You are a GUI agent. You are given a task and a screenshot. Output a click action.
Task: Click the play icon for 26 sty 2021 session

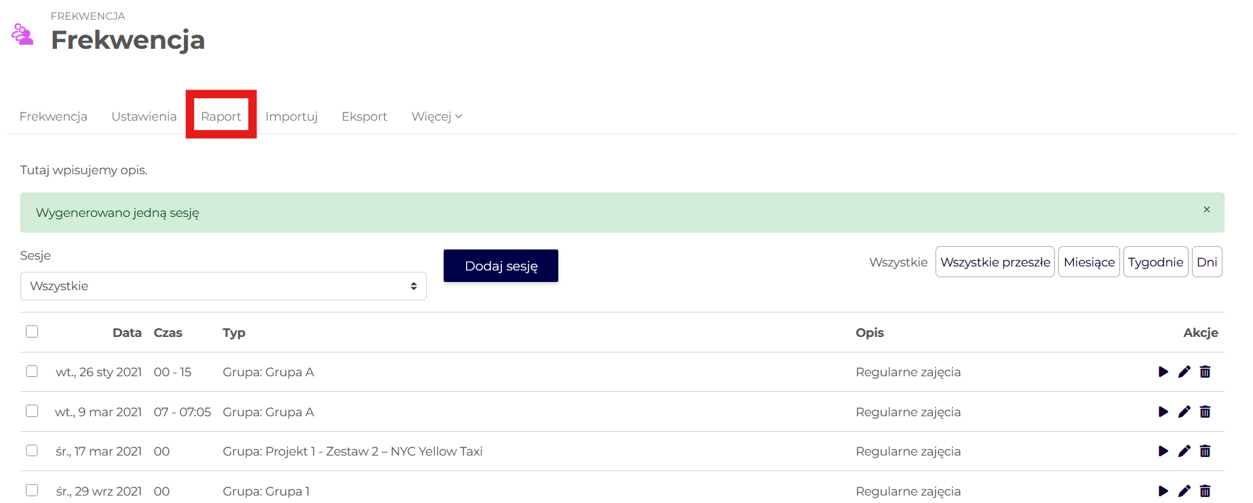click(x=1163, y=371)
